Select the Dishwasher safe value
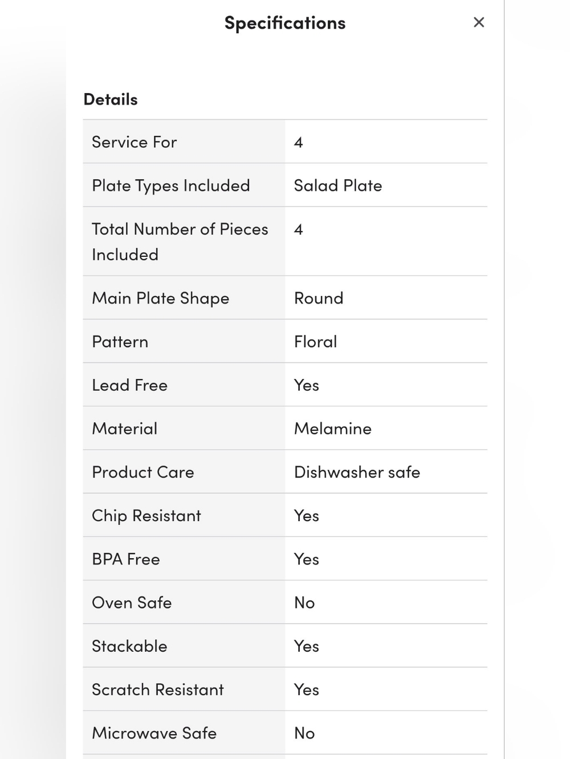The image size is (570, 759). click(357, 472)
